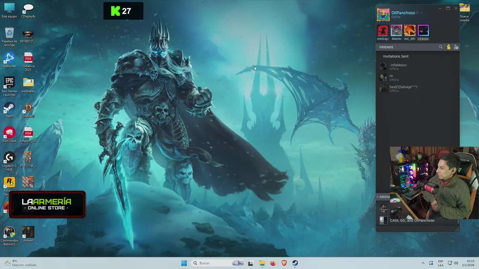Collapse the Invitations Sent section

(x=396, y=56)
